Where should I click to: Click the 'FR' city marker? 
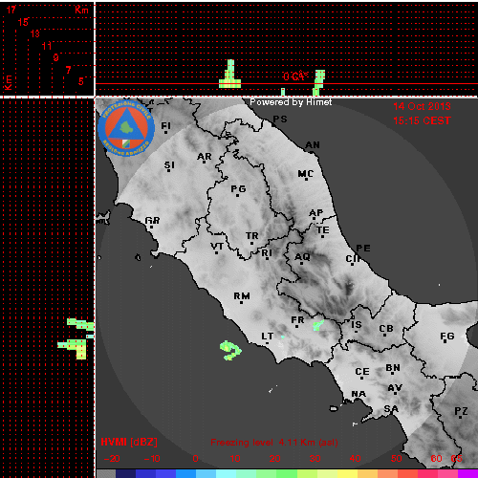pyautogui.click(x=297, y=321)
